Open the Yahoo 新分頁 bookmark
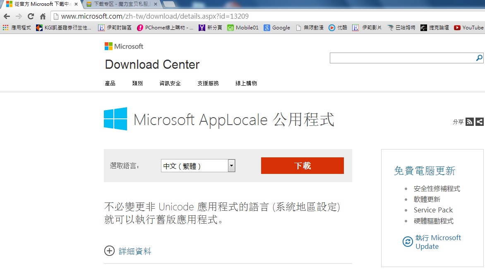 click(210, 28)
